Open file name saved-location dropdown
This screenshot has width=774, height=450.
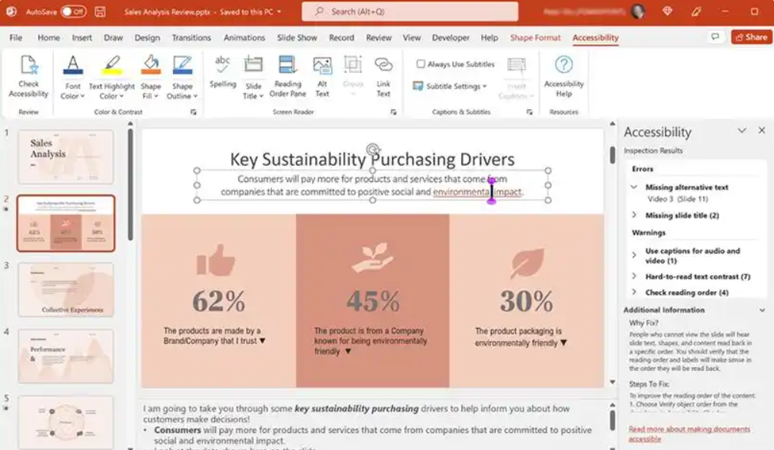pos(279,12)
